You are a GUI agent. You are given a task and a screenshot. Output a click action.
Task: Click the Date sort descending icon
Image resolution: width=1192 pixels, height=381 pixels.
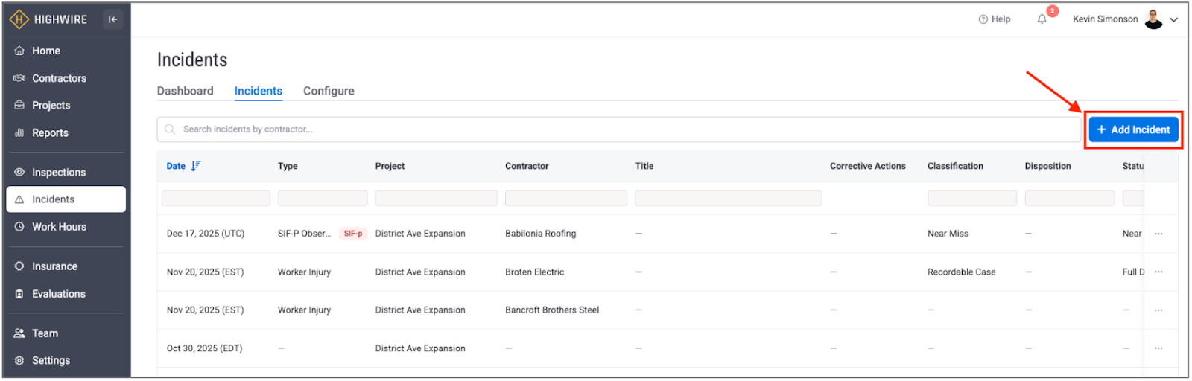pyautogui.click(x=195, y=166)
